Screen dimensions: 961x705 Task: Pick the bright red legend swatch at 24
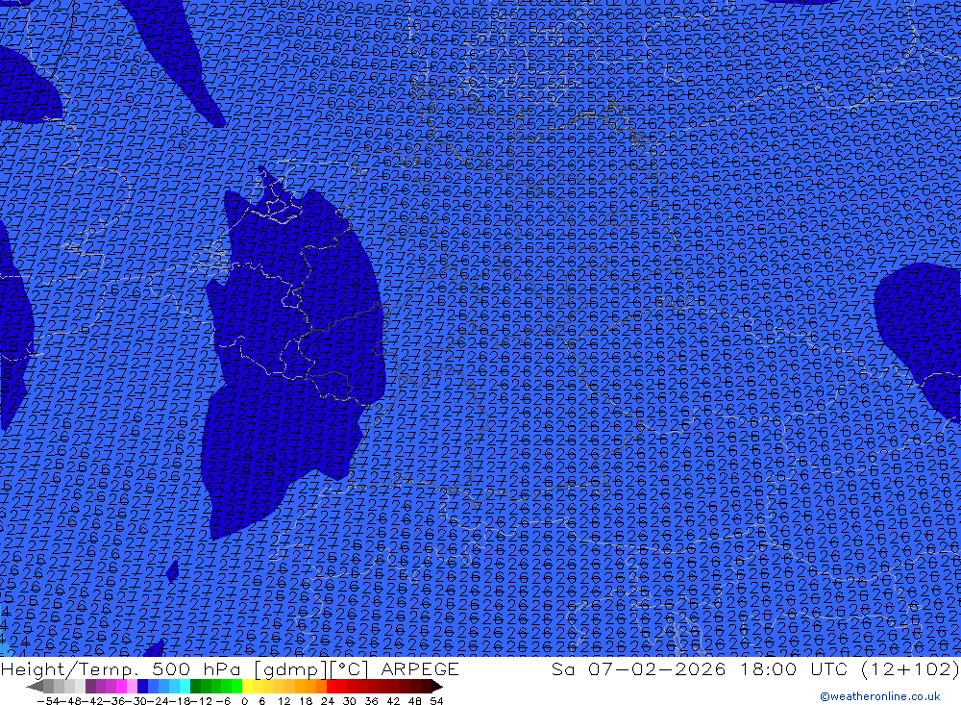[x=332, y=686]
